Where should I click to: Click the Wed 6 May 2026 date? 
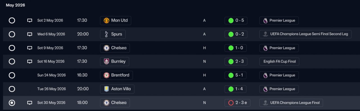coord(51,34)
